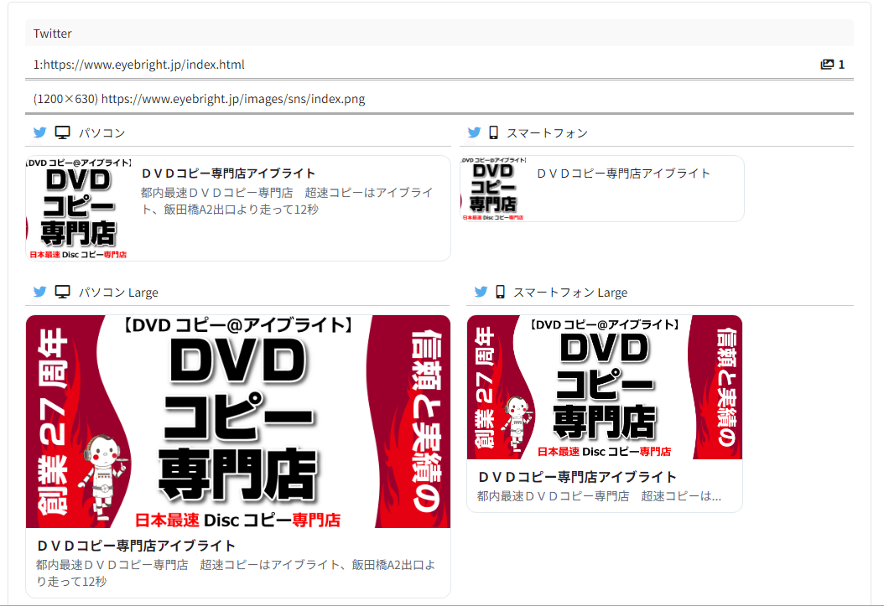Click the image count number 1

[841, 65]
